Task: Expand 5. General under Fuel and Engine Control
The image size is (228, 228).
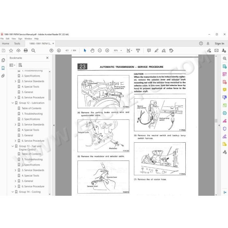Action: tap(15, 181)
